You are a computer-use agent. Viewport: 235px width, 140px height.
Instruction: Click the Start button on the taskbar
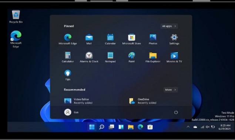point(92,127)
